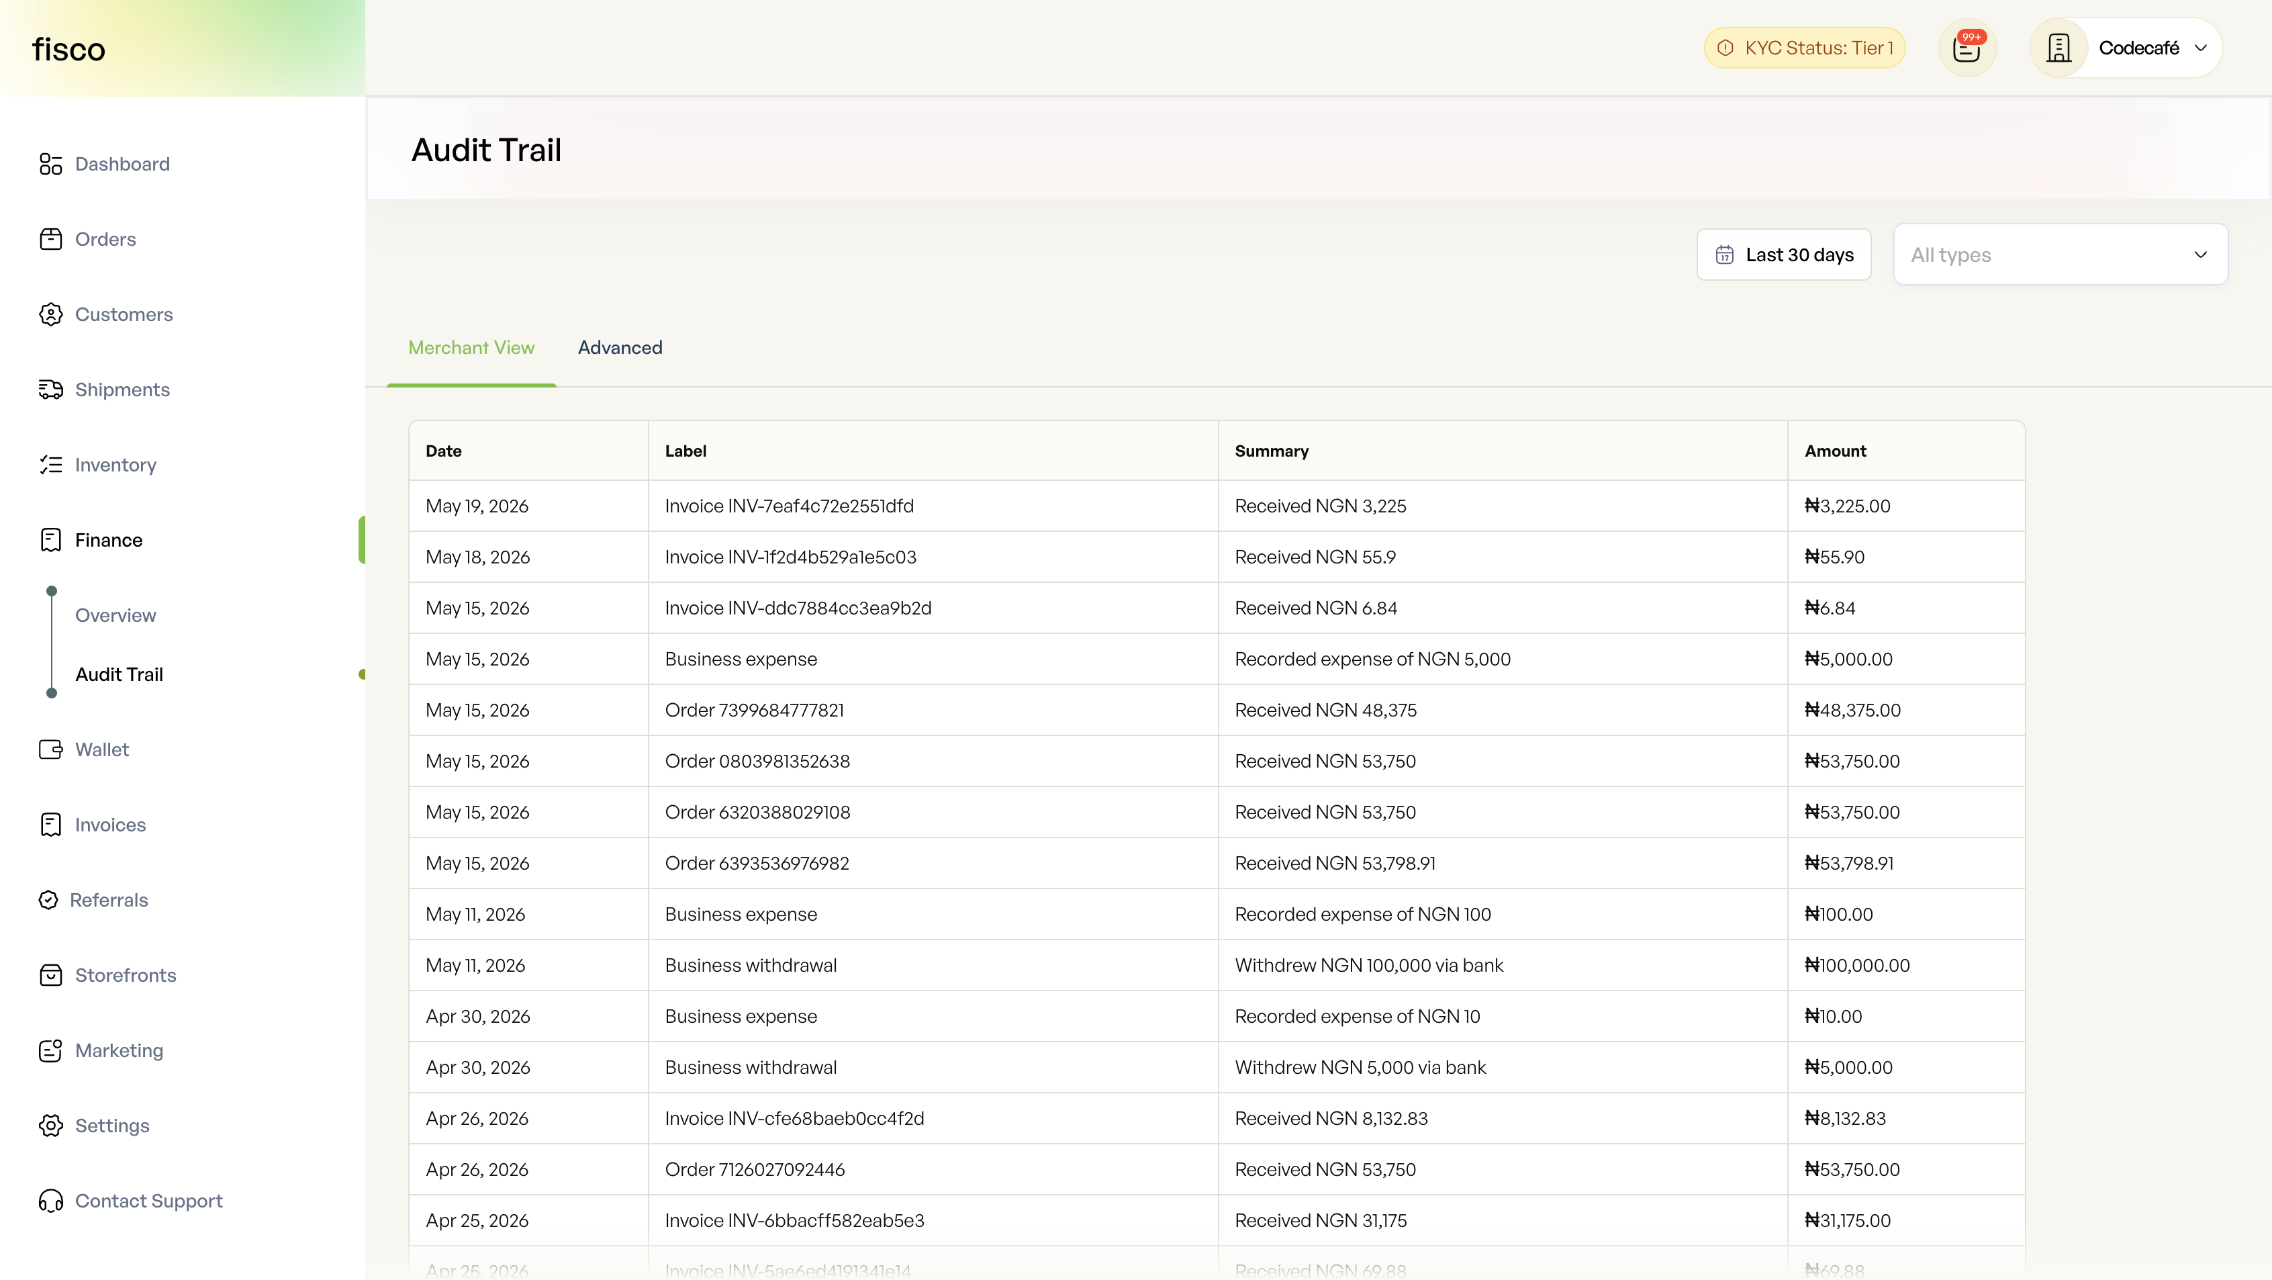This screenshot has width=2272, height=1280.
Task: Select Invoice INV-6bbacff582eab5e3 label
Action: tap(795, 1221)
